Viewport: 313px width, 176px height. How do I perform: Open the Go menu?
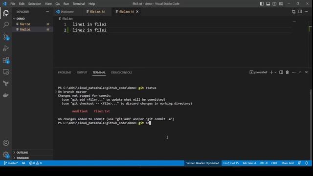(58, 4)
